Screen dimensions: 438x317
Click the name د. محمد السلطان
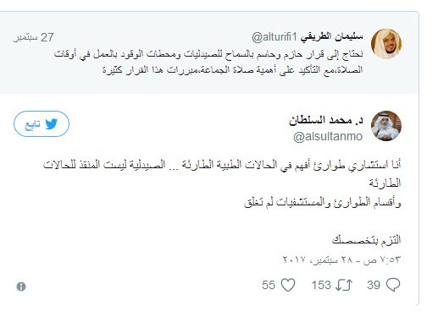point(326,120)
